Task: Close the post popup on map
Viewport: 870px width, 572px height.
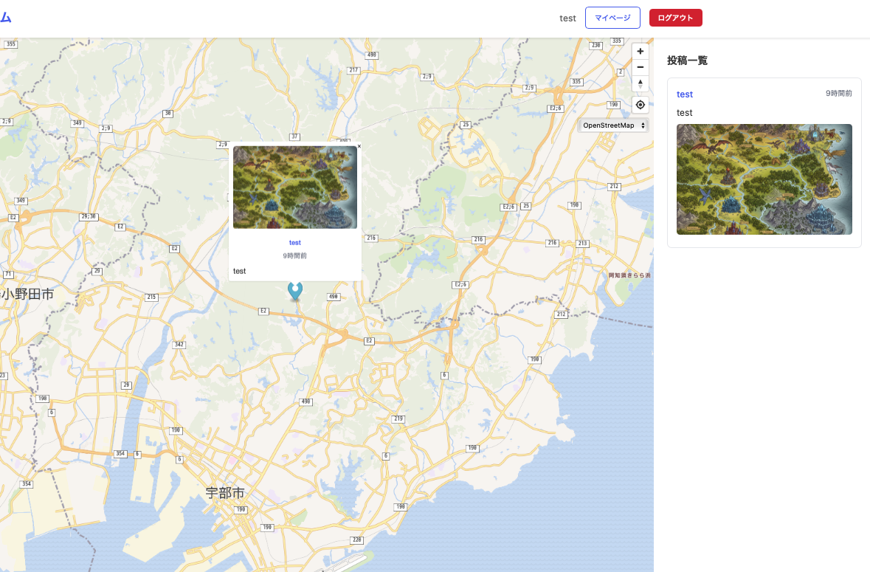Action: pyautogui.click(x=359, y=147)
